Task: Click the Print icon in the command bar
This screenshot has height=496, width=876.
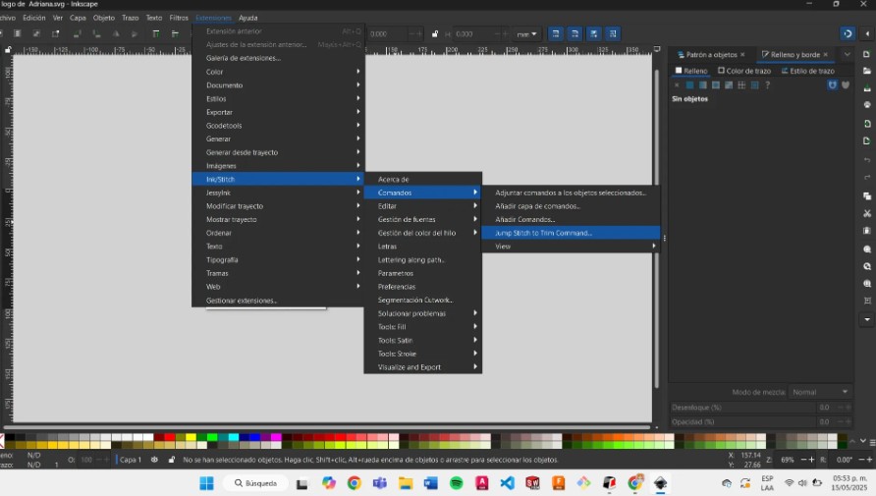Action: tap(866, 105)
